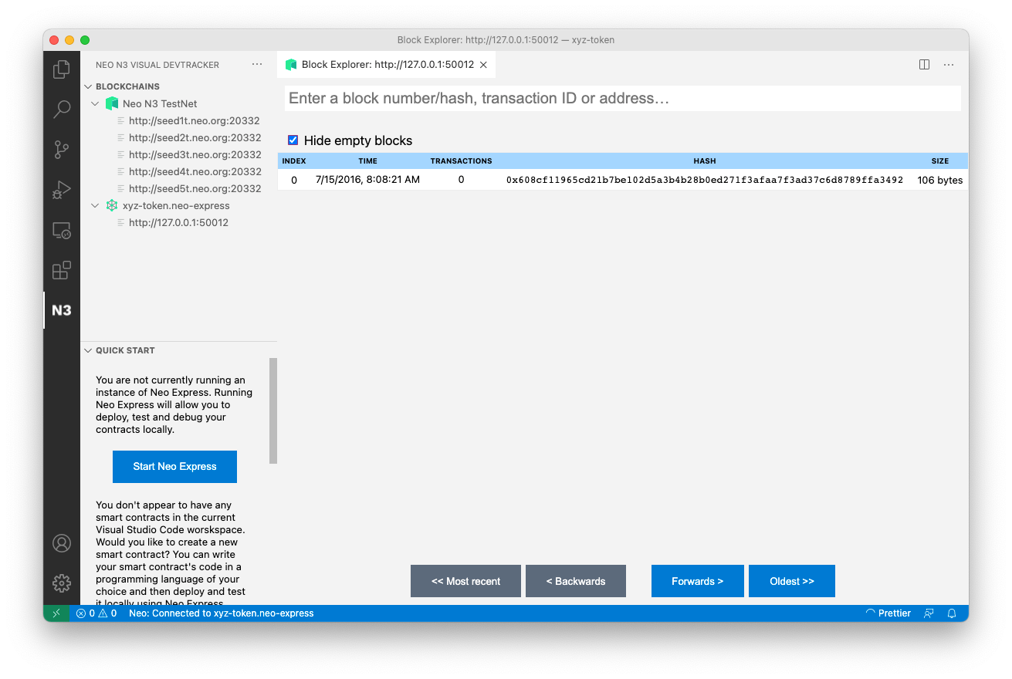Image resolution: width=1012 pixels, height=679 pixels.
Task: Click the Neo icon on Block Explorer tab
Action: click(x=291, y=65)
